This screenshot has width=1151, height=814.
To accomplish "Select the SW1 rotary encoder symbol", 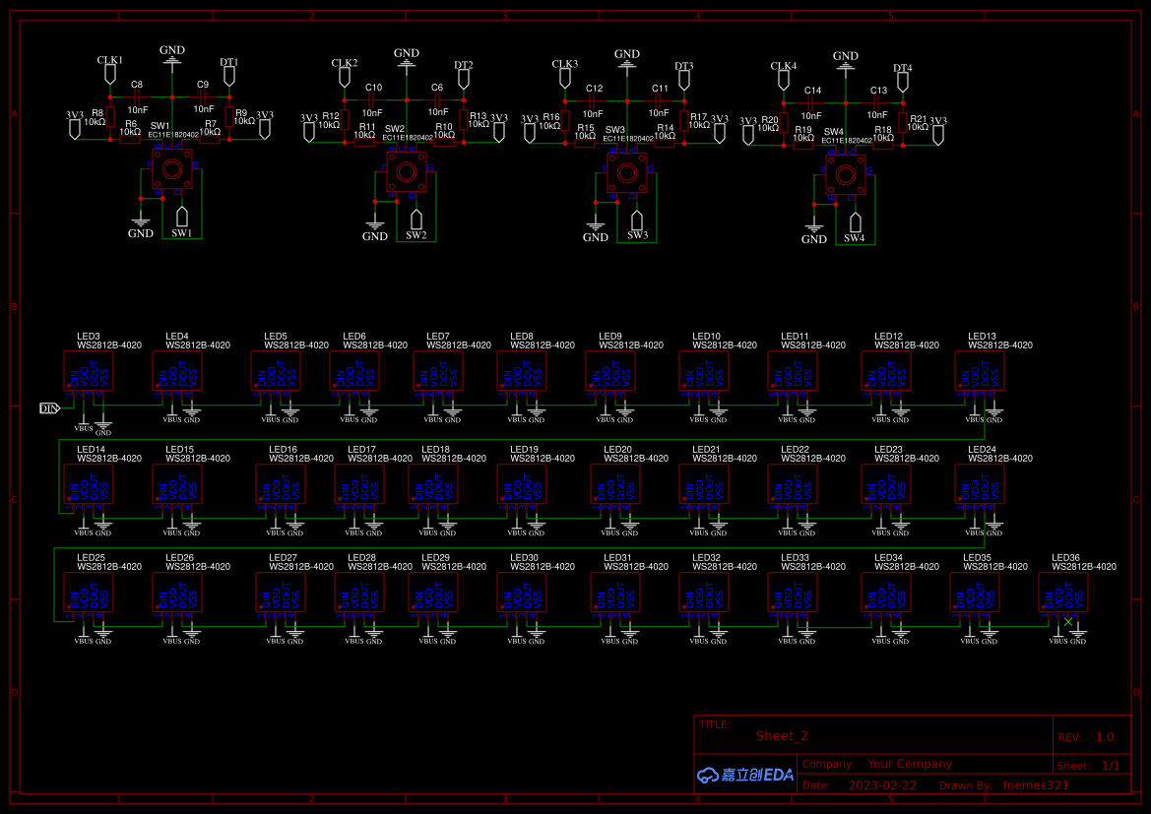I will [172, 171].
